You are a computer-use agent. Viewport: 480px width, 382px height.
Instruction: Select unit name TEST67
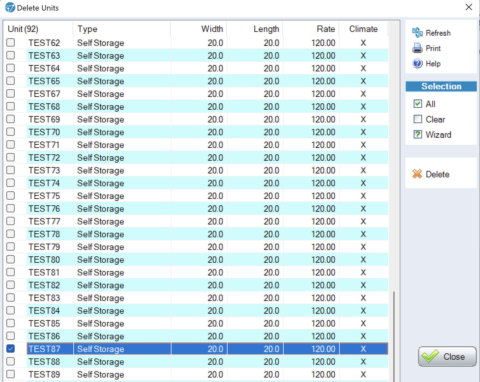(x=44, y=94)
